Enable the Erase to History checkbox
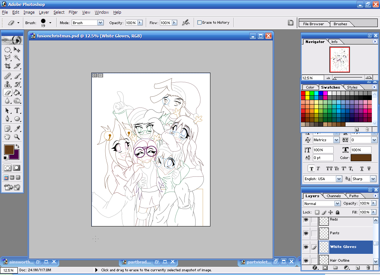This screenshot has height=275, width=380. pos(199,23)
